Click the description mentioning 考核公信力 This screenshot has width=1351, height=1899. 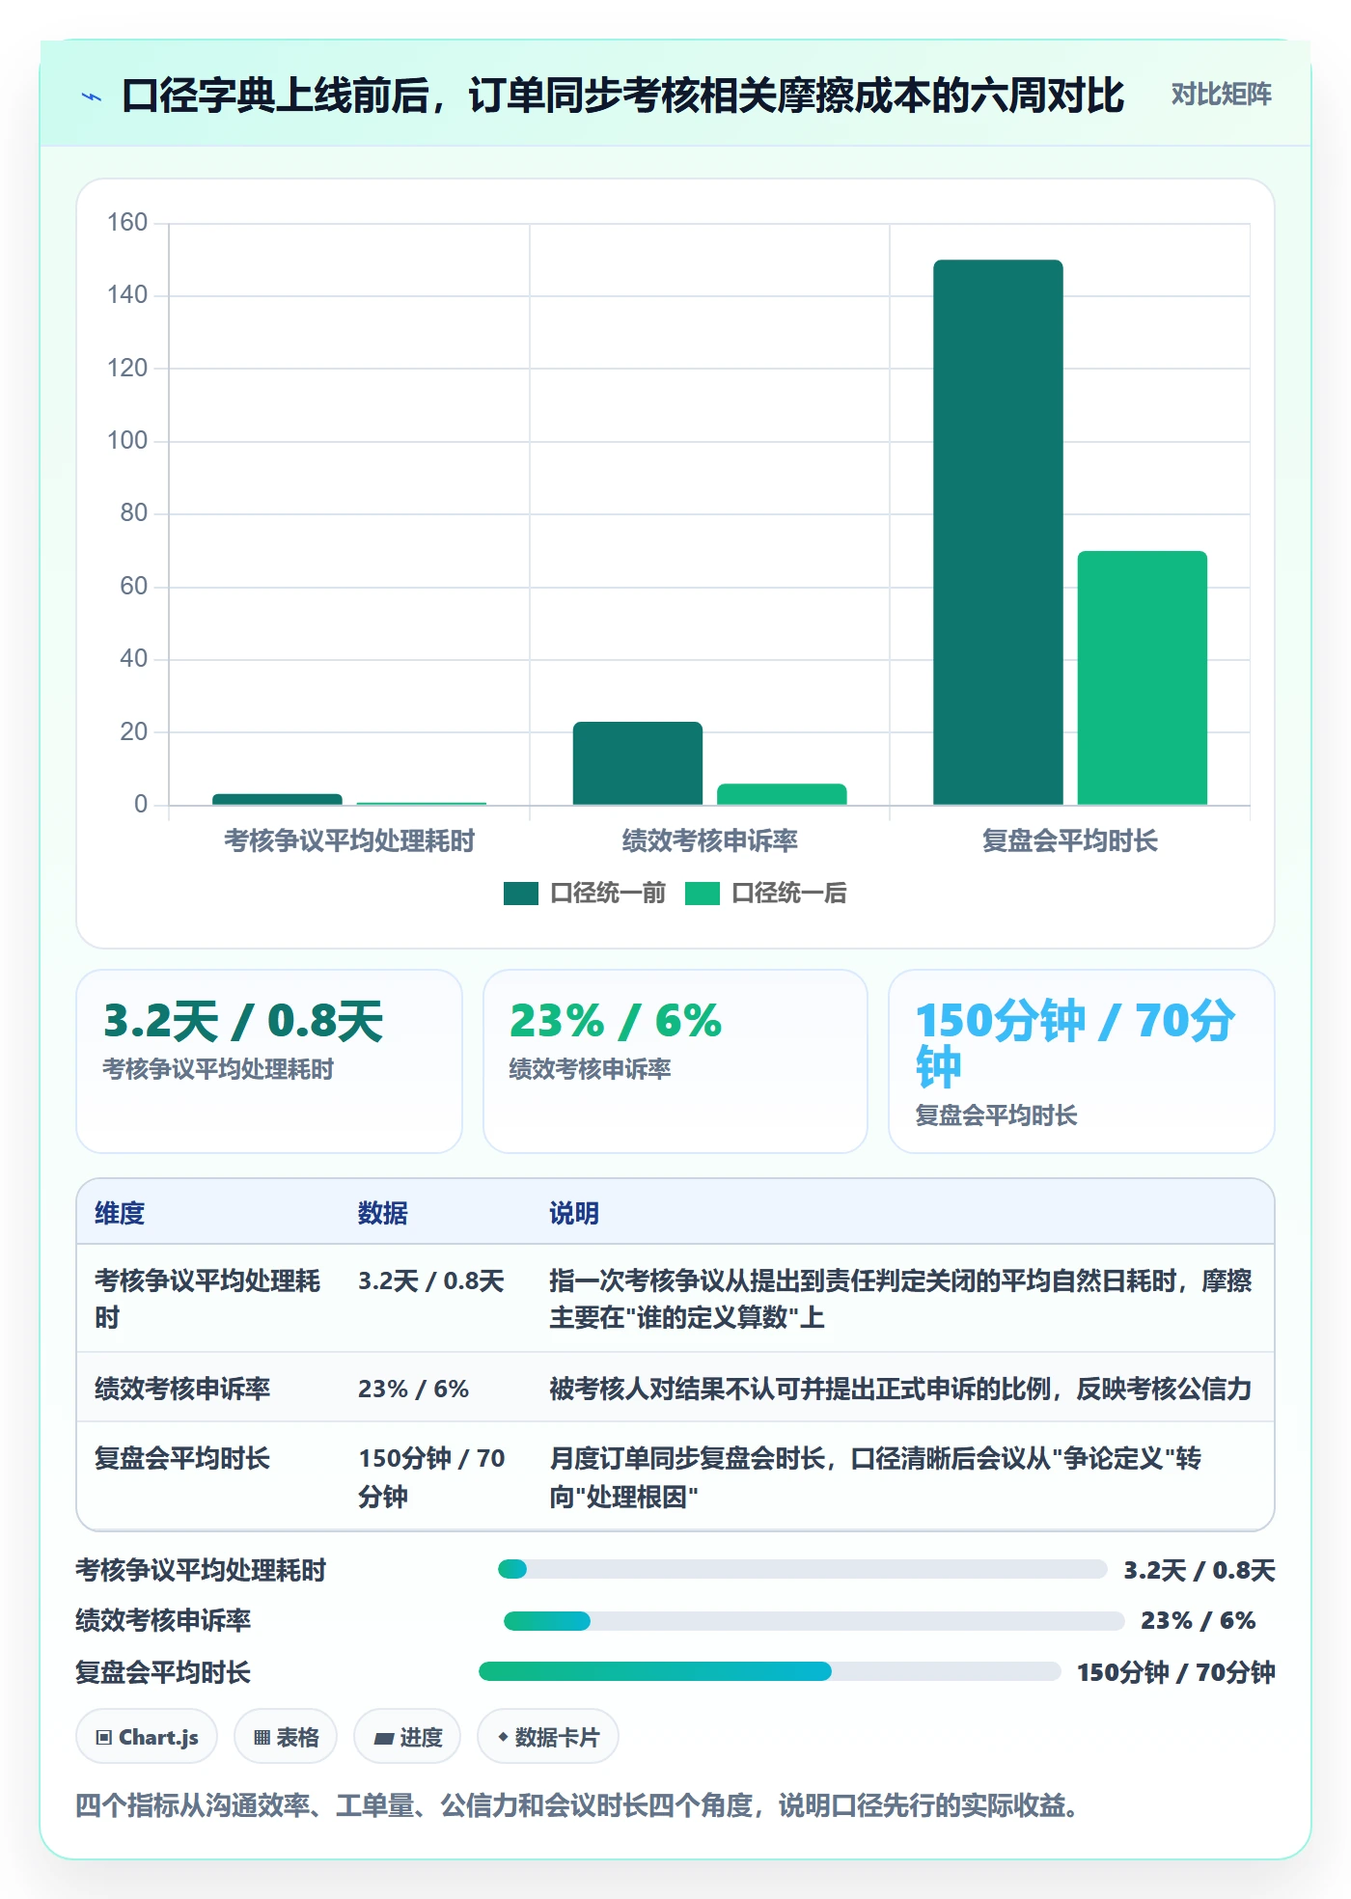pos(900,1389)
